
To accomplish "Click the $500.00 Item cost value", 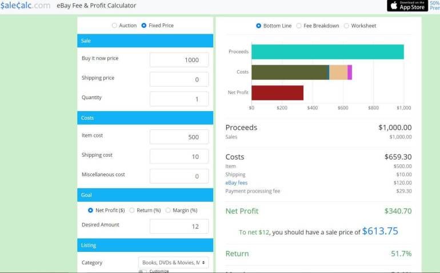I will coord(402,166).
